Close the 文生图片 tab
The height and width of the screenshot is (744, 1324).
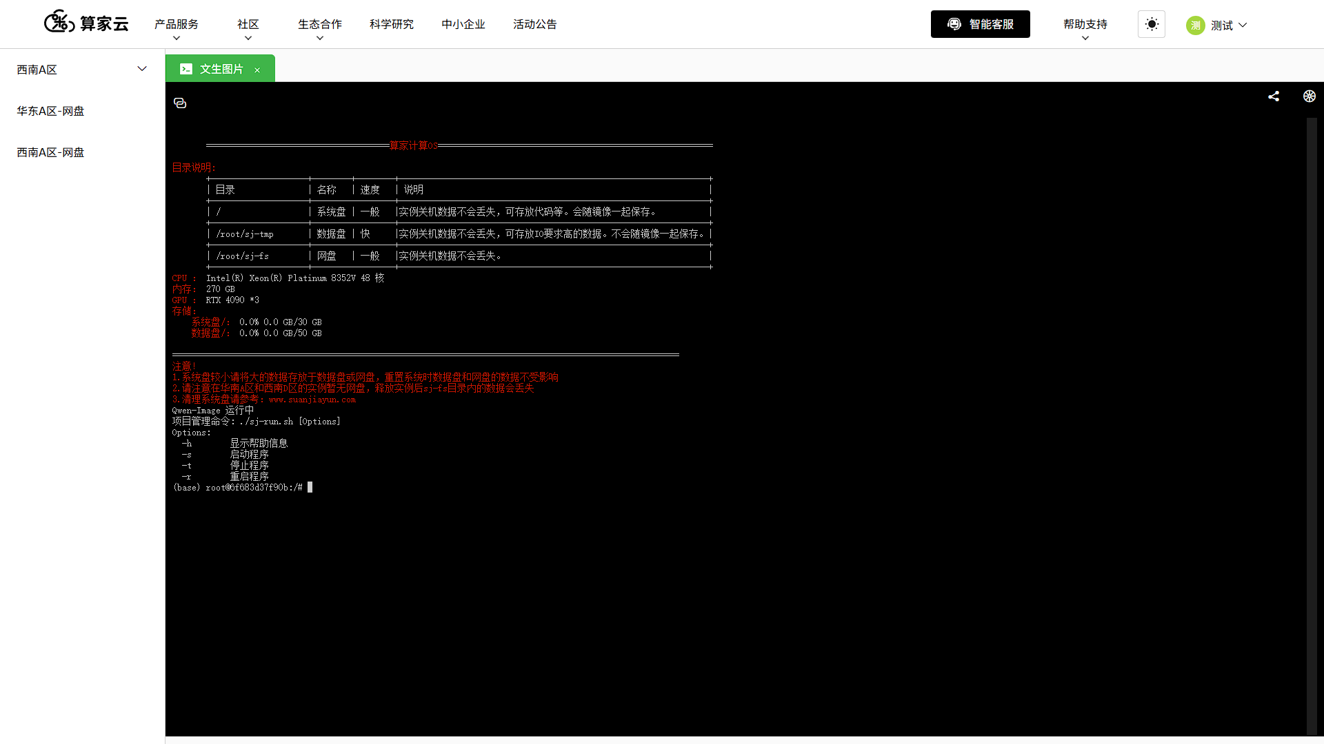tap(257, 70)
